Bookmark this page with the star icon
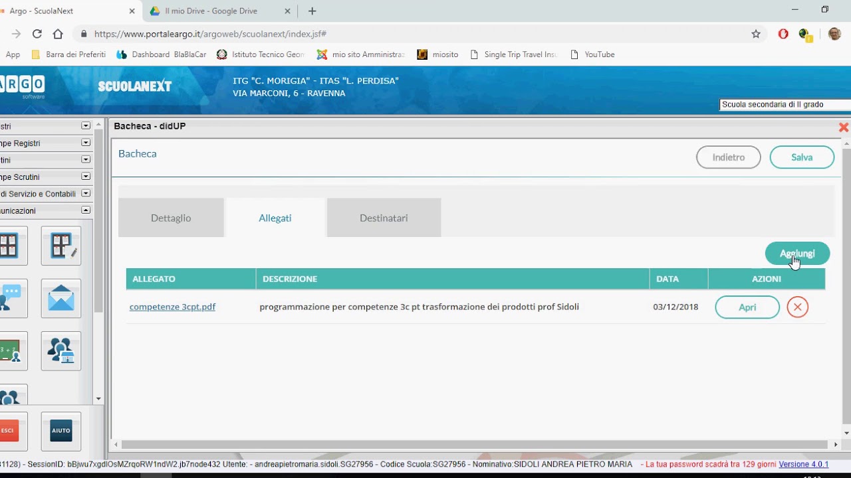 tap(756, 34)
